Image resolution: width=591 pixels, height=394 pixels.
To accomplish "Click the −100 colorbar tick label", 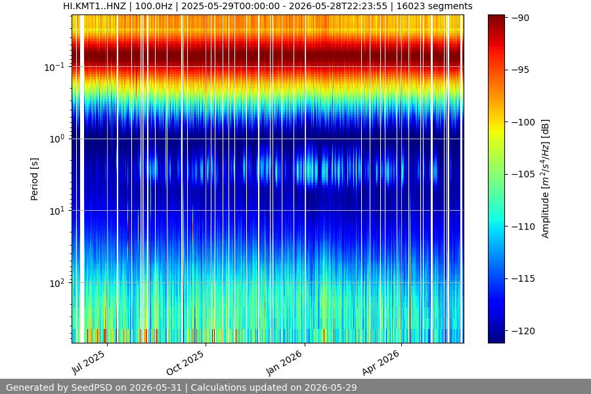I will 523,122.
